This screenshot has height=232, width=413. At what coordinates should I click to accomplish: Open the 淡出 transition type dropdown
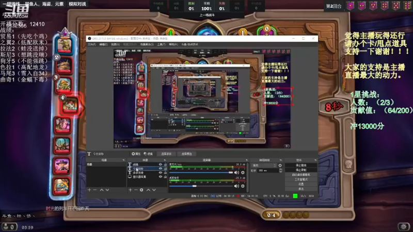click(x=264, y=165)
